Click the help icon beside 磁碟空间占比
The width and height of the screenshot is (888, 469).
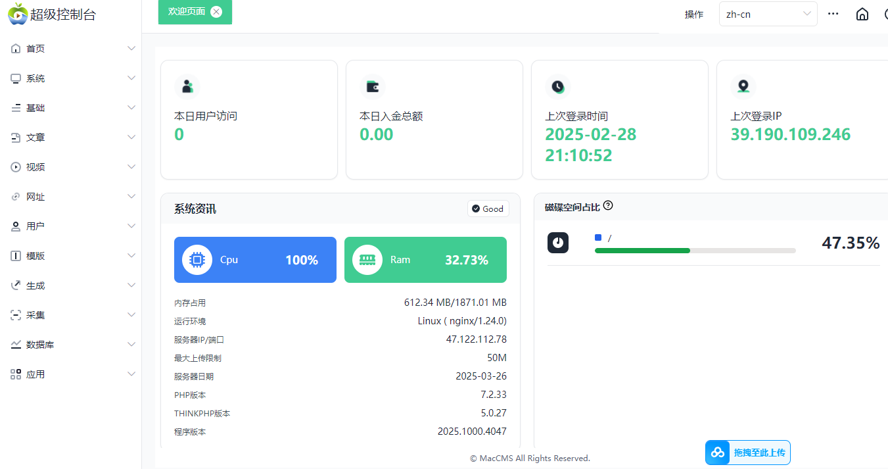pyautogui.click(x=608, y=206)
